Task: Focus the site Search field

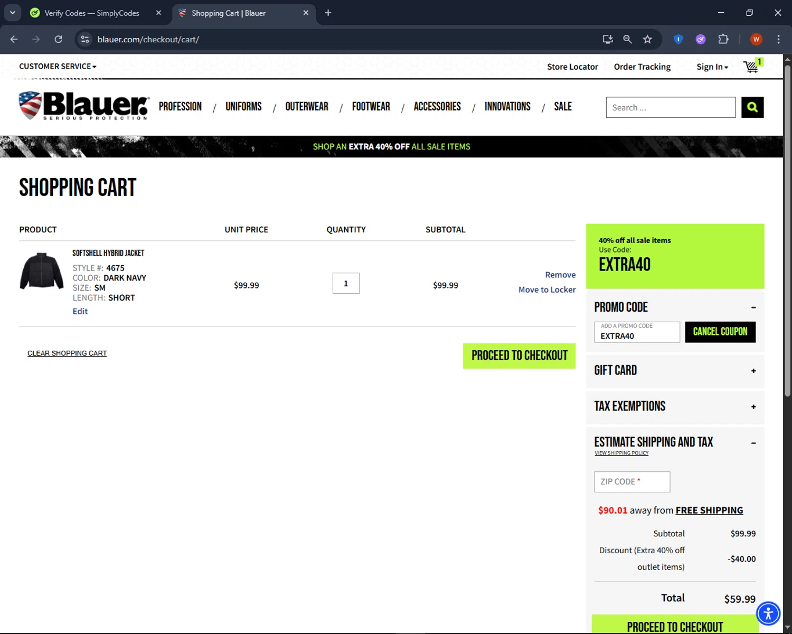Action: point(671,107)
